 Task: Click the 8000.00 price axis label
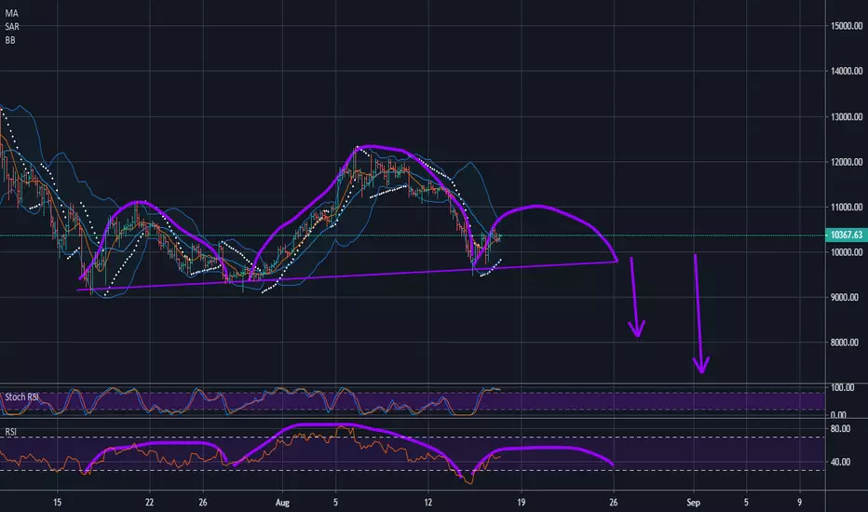[845, 343]
